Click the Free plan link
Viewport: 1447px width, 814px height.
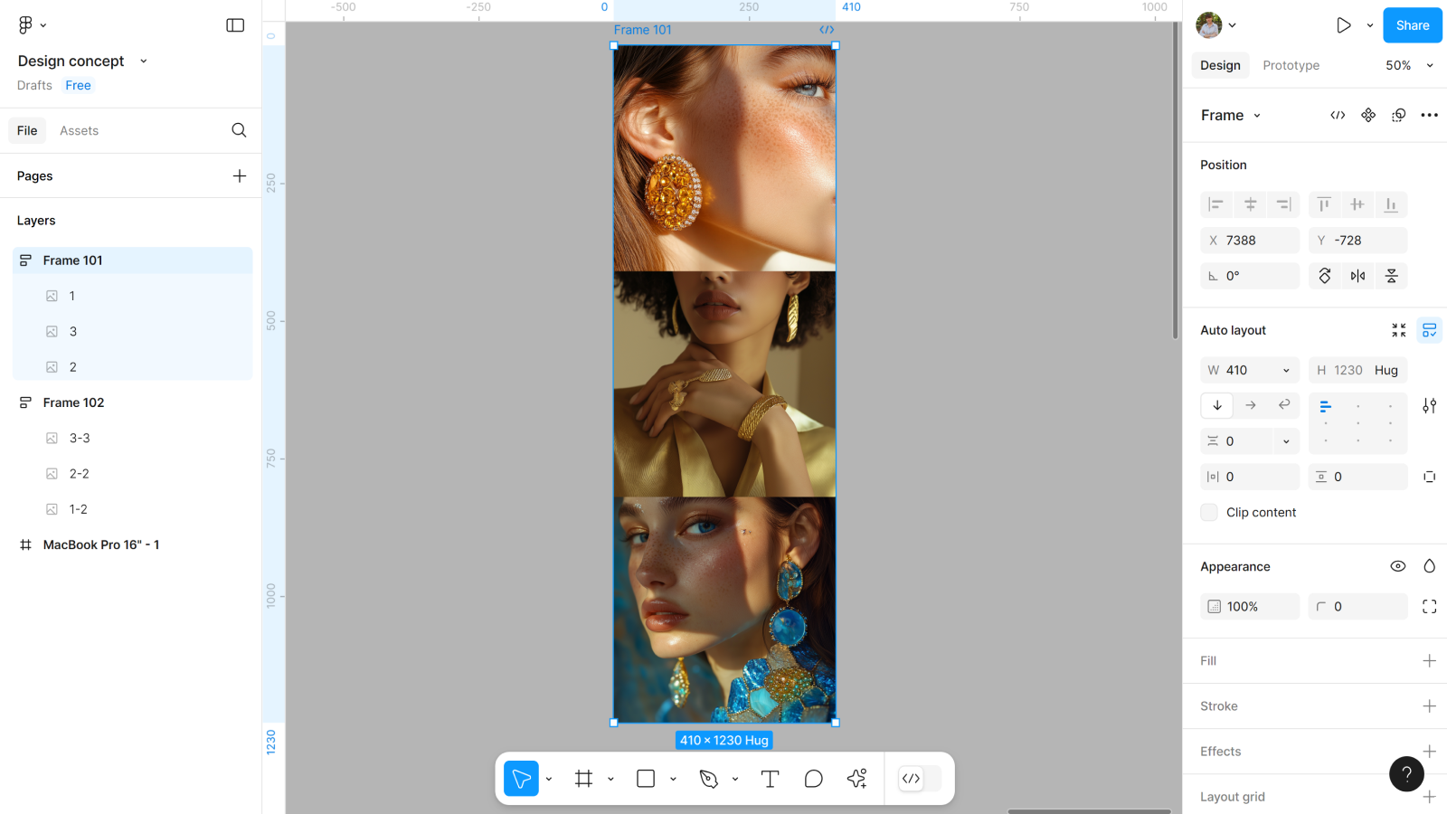pyautogui.click(x=78, y=86)
